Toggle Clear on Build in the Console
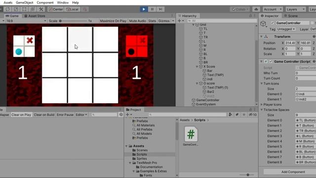Screen dimensions: 316x178 44,115
